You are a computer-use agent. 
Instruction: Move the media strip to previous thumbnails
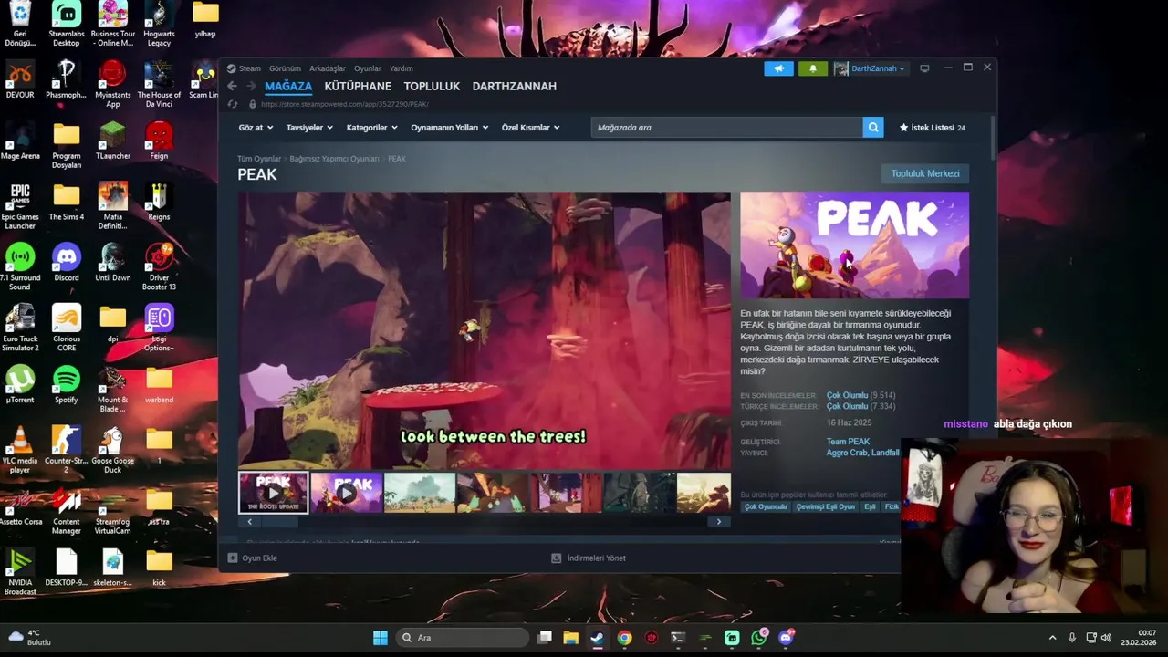tap(250, 522)
